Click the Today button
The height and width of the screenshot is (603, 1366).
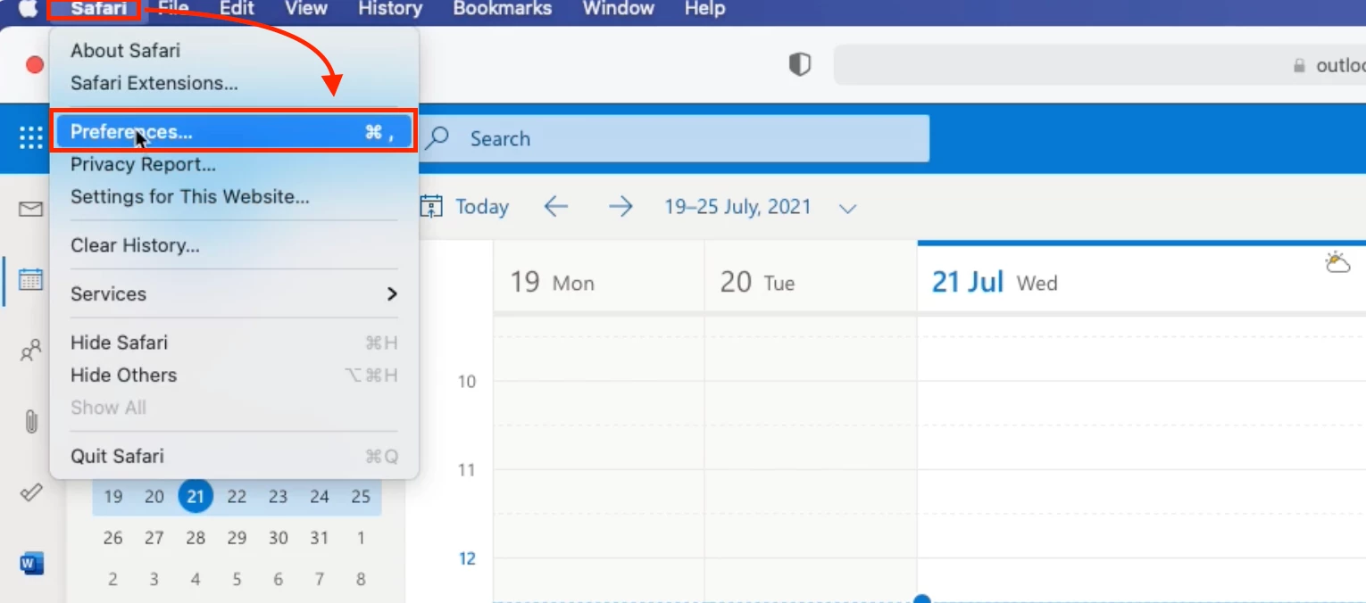(464, 207)
